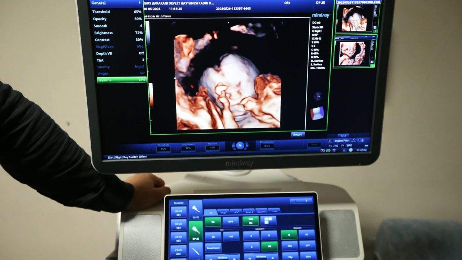Expand the General settings menu arrow
462x260 pixels.
140,3
